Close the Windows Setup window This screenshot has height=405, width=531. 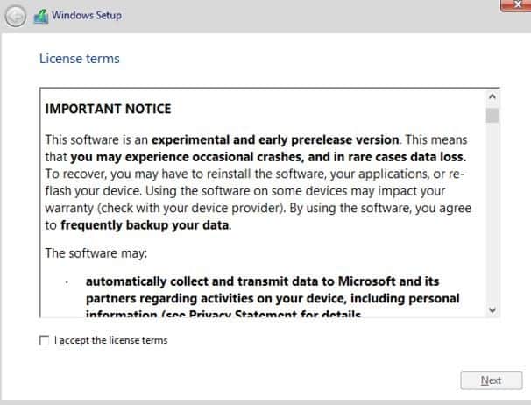coord(516,4)
